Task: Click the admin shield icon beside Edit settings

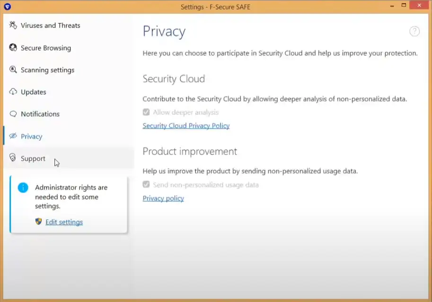Action: coord(39,222)
